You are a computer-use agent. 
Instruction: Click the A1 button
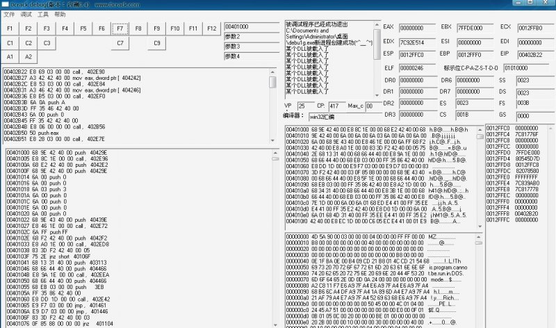tap(10, 57)
